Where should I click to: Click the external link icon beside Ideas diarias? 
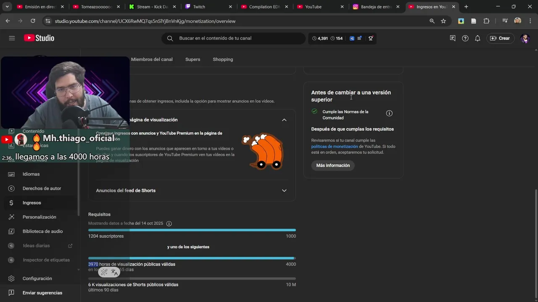coord(70,246)
